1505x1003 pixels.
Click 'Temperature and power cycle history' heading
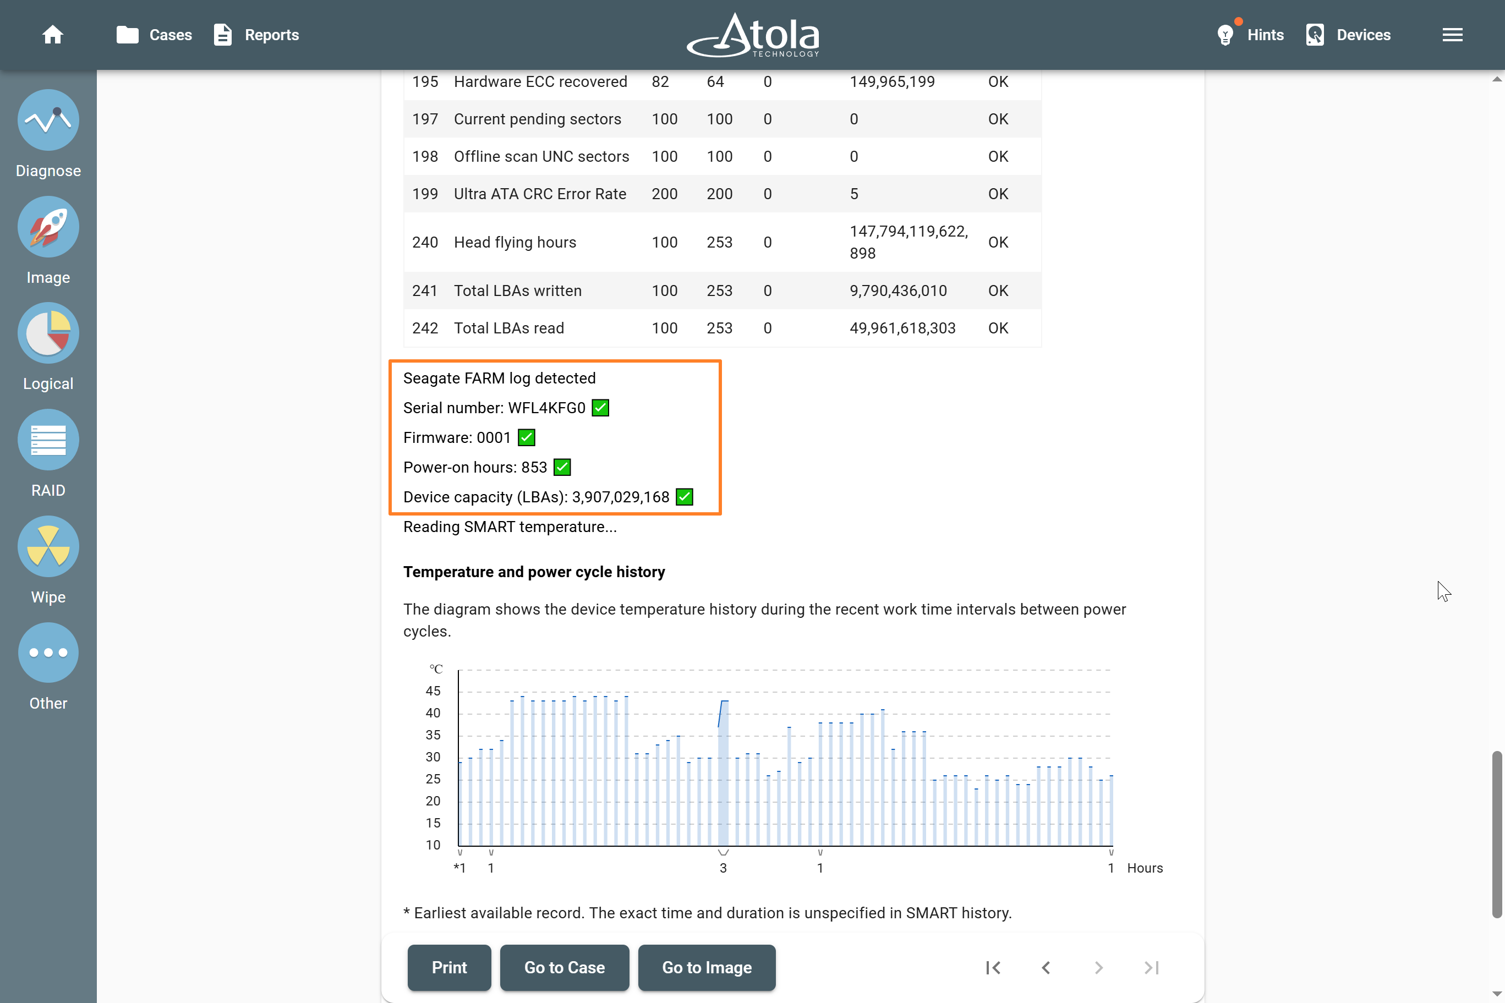click(x=533, y=572)
